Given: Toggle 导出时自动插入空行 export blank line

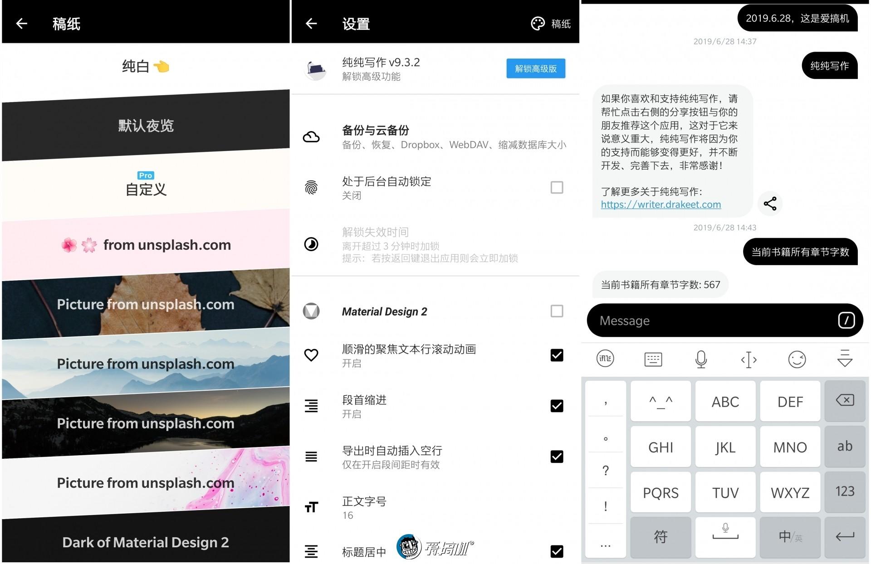Looking at the screenshot, I should click(556, 457).
